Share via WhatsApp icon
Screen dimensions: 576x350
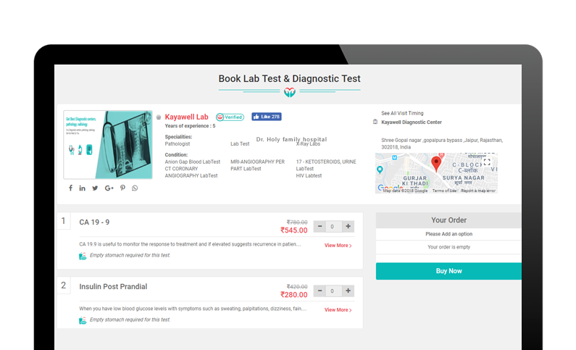tap(135, 188)
